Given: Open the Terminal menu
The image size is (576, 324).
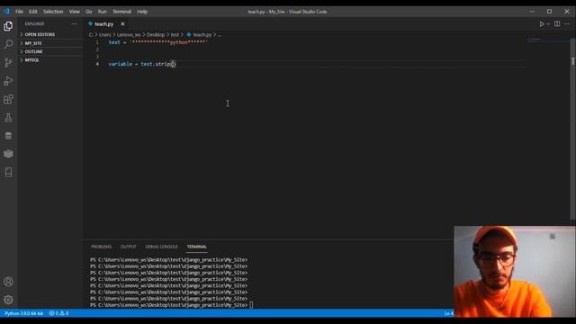Looking at the screenshot, I should [122, 12].
